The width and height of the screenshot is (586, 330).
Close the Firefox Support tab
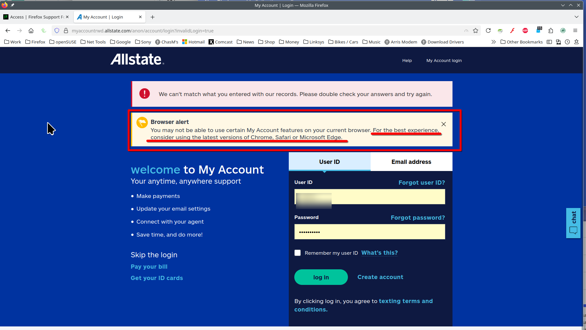(67, 17)
